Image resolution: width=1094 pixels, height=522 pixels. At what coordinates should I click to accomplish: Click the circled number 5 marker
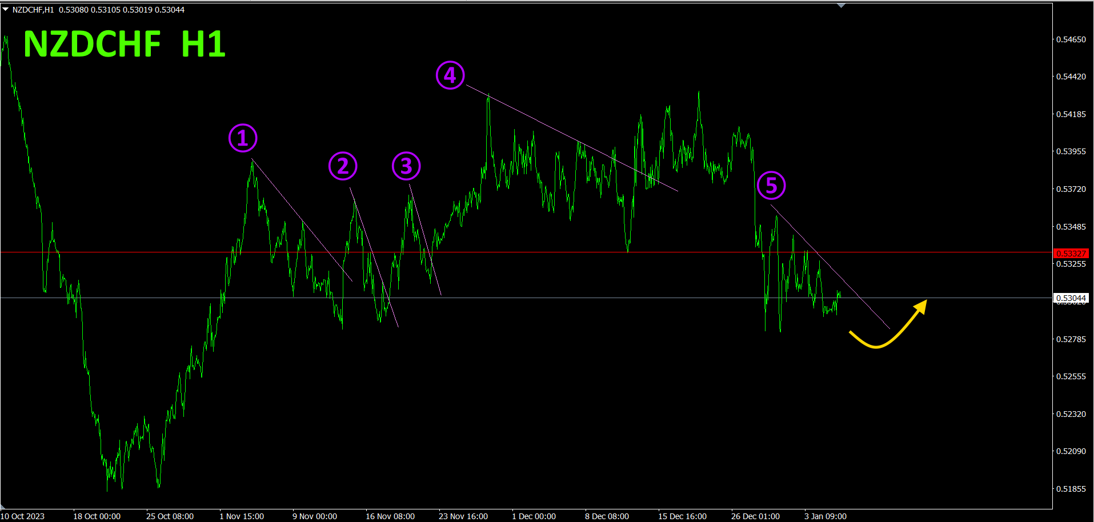[771, 186]
